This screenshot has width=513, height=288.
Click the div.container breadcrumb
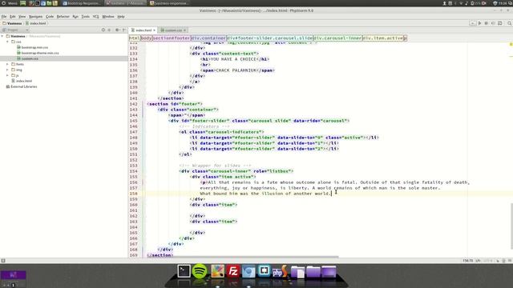[x=208, y=38]
